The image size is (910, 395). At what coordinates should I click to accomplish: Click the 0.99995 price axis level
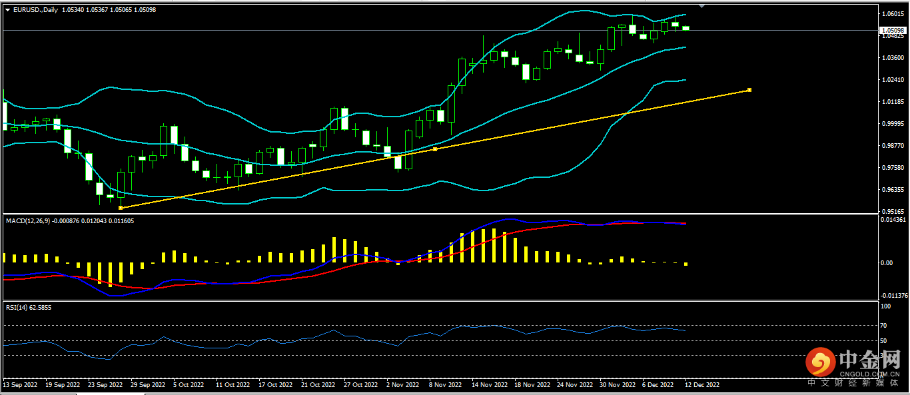[891, 124]
